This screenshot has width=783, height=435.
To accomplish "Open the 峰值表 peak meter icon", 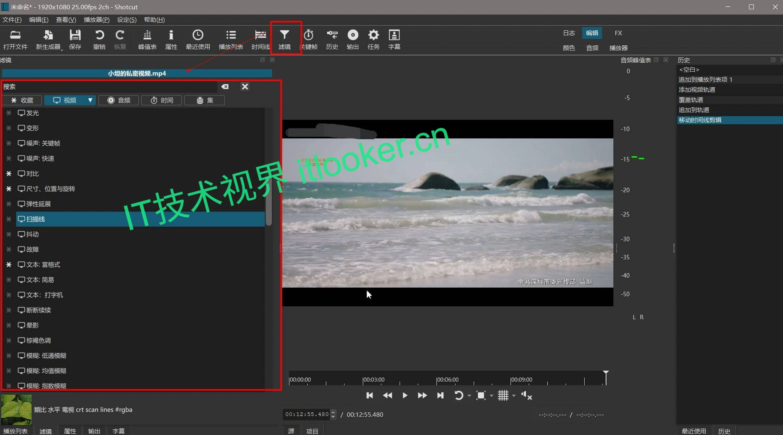I will click(x=147, y=40).
